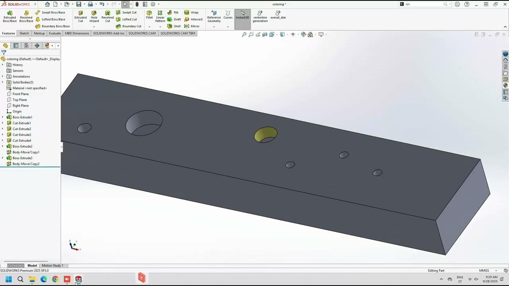Activate the Extruded Cut tool
509x286 pixels.
point(80,16)
